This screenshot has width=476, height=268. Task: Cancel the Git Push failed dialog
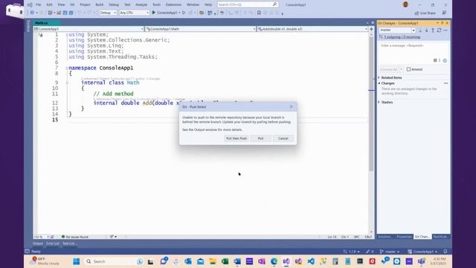283,138
